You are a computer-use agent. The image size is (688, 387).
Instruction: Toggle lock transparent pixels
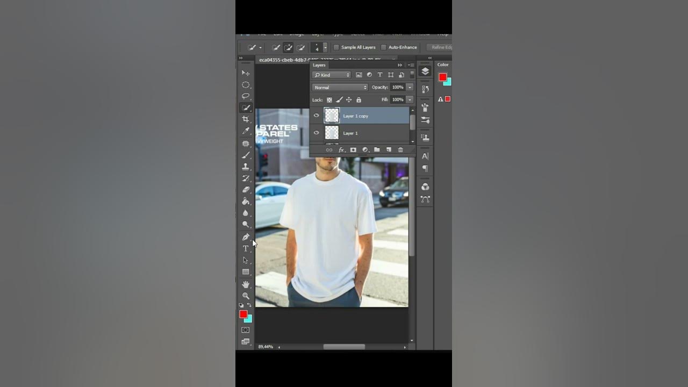[329, 100]
